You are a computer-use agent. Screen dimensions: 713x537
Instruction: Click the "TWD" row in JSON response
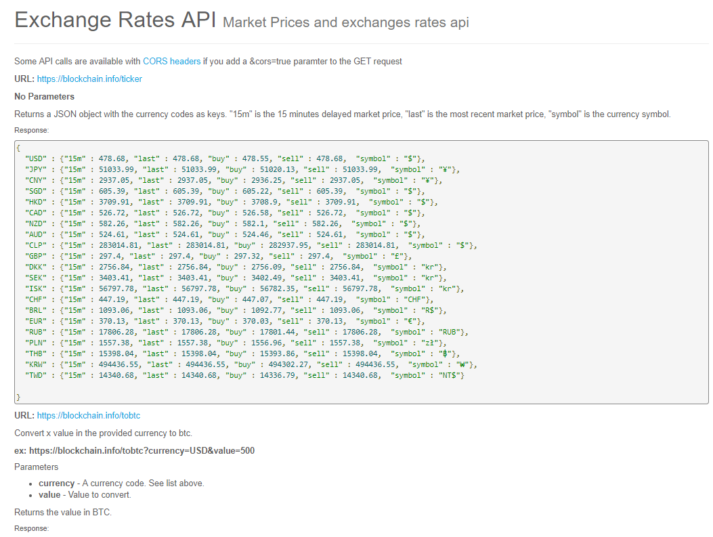pyautogui.click(x=244, y=376)
